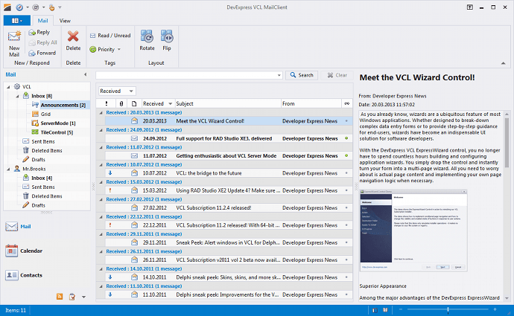The width and height of the screenshot is (514, 316).
Task: Click the New Mail icon
Action: [14, 36]
